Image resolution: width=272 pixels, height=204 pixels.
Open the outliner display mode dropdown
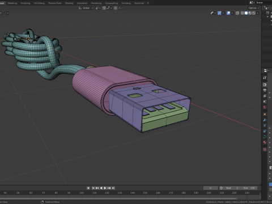[x=266, y=8]
